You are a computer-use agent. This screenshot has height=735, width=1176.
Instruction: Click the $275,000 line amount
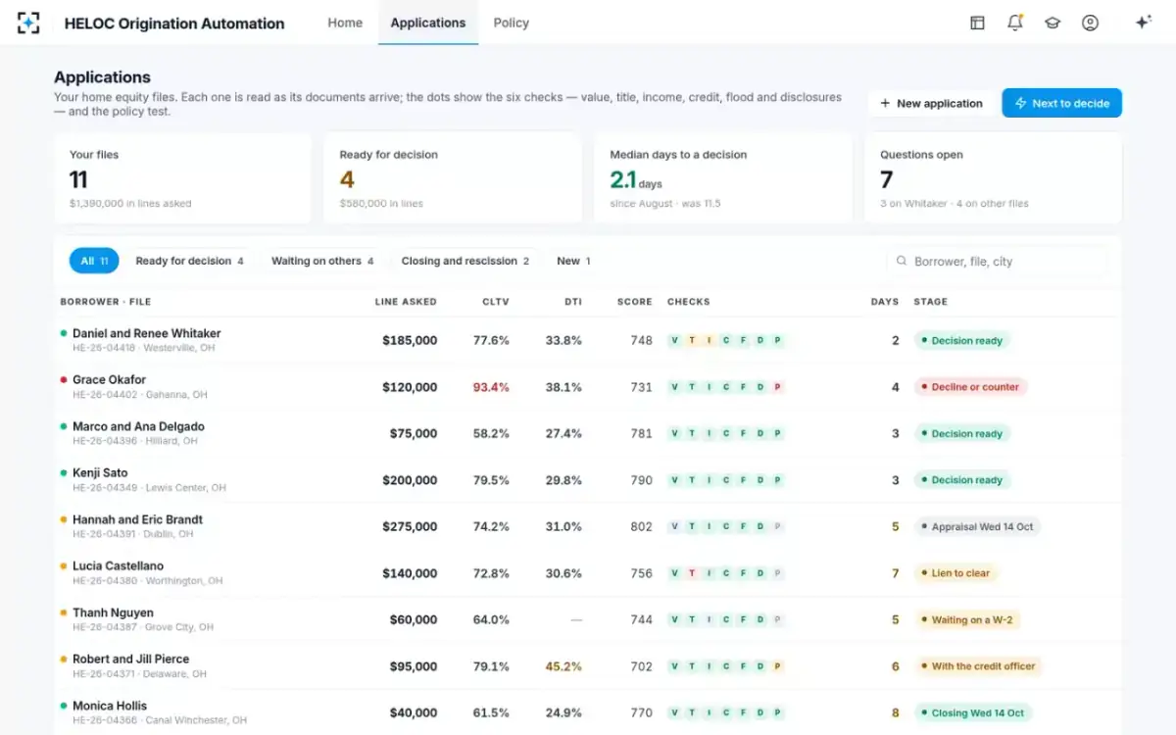pyautogui.click(x=410, y=527)
